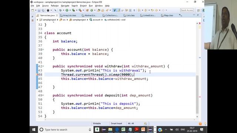
Task: Collapse the withdraw method at line 42
Action: click(x=43, y=66)
